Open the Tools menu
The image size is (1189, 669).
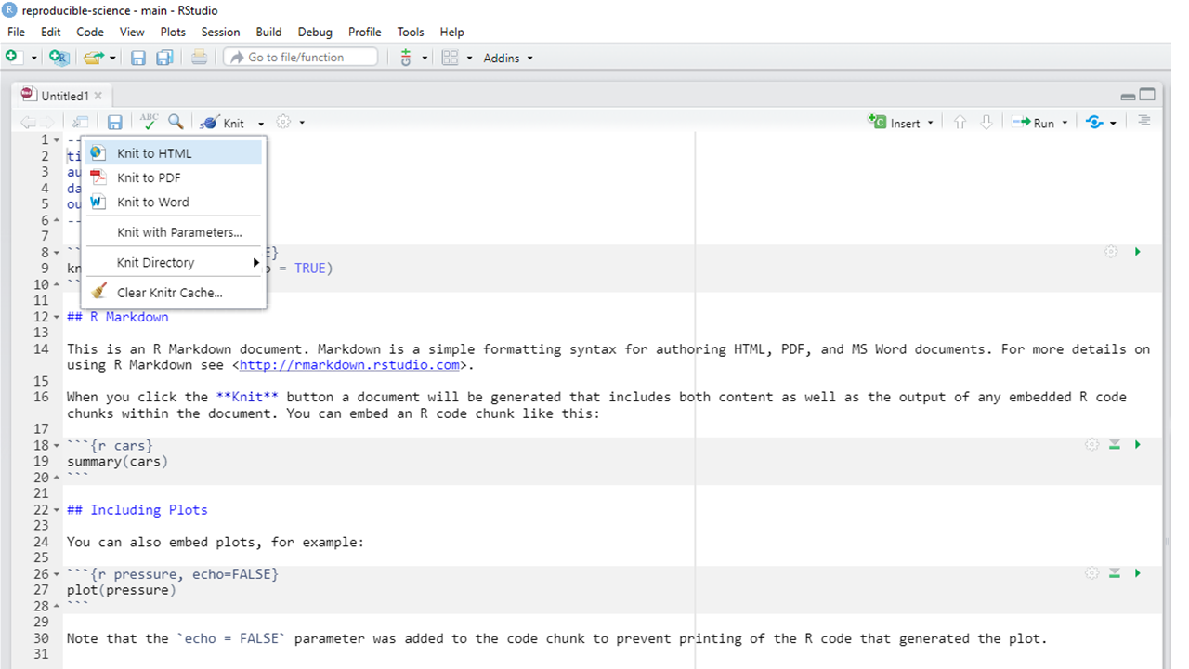pyautogui.click(x=411, y=32)
